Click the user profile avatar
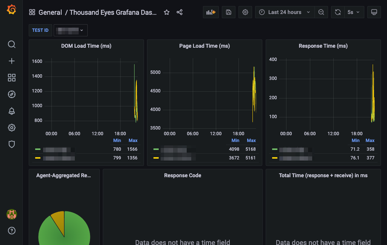This screenshot has height=245, width=387. pos(12,214)
